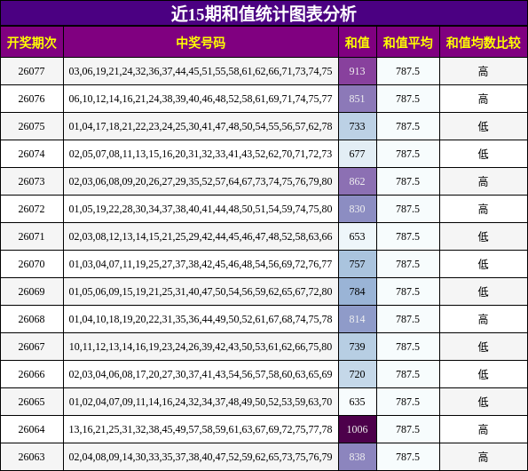Click sum value cell 851

pyautogui.click(x=358, y=99)
